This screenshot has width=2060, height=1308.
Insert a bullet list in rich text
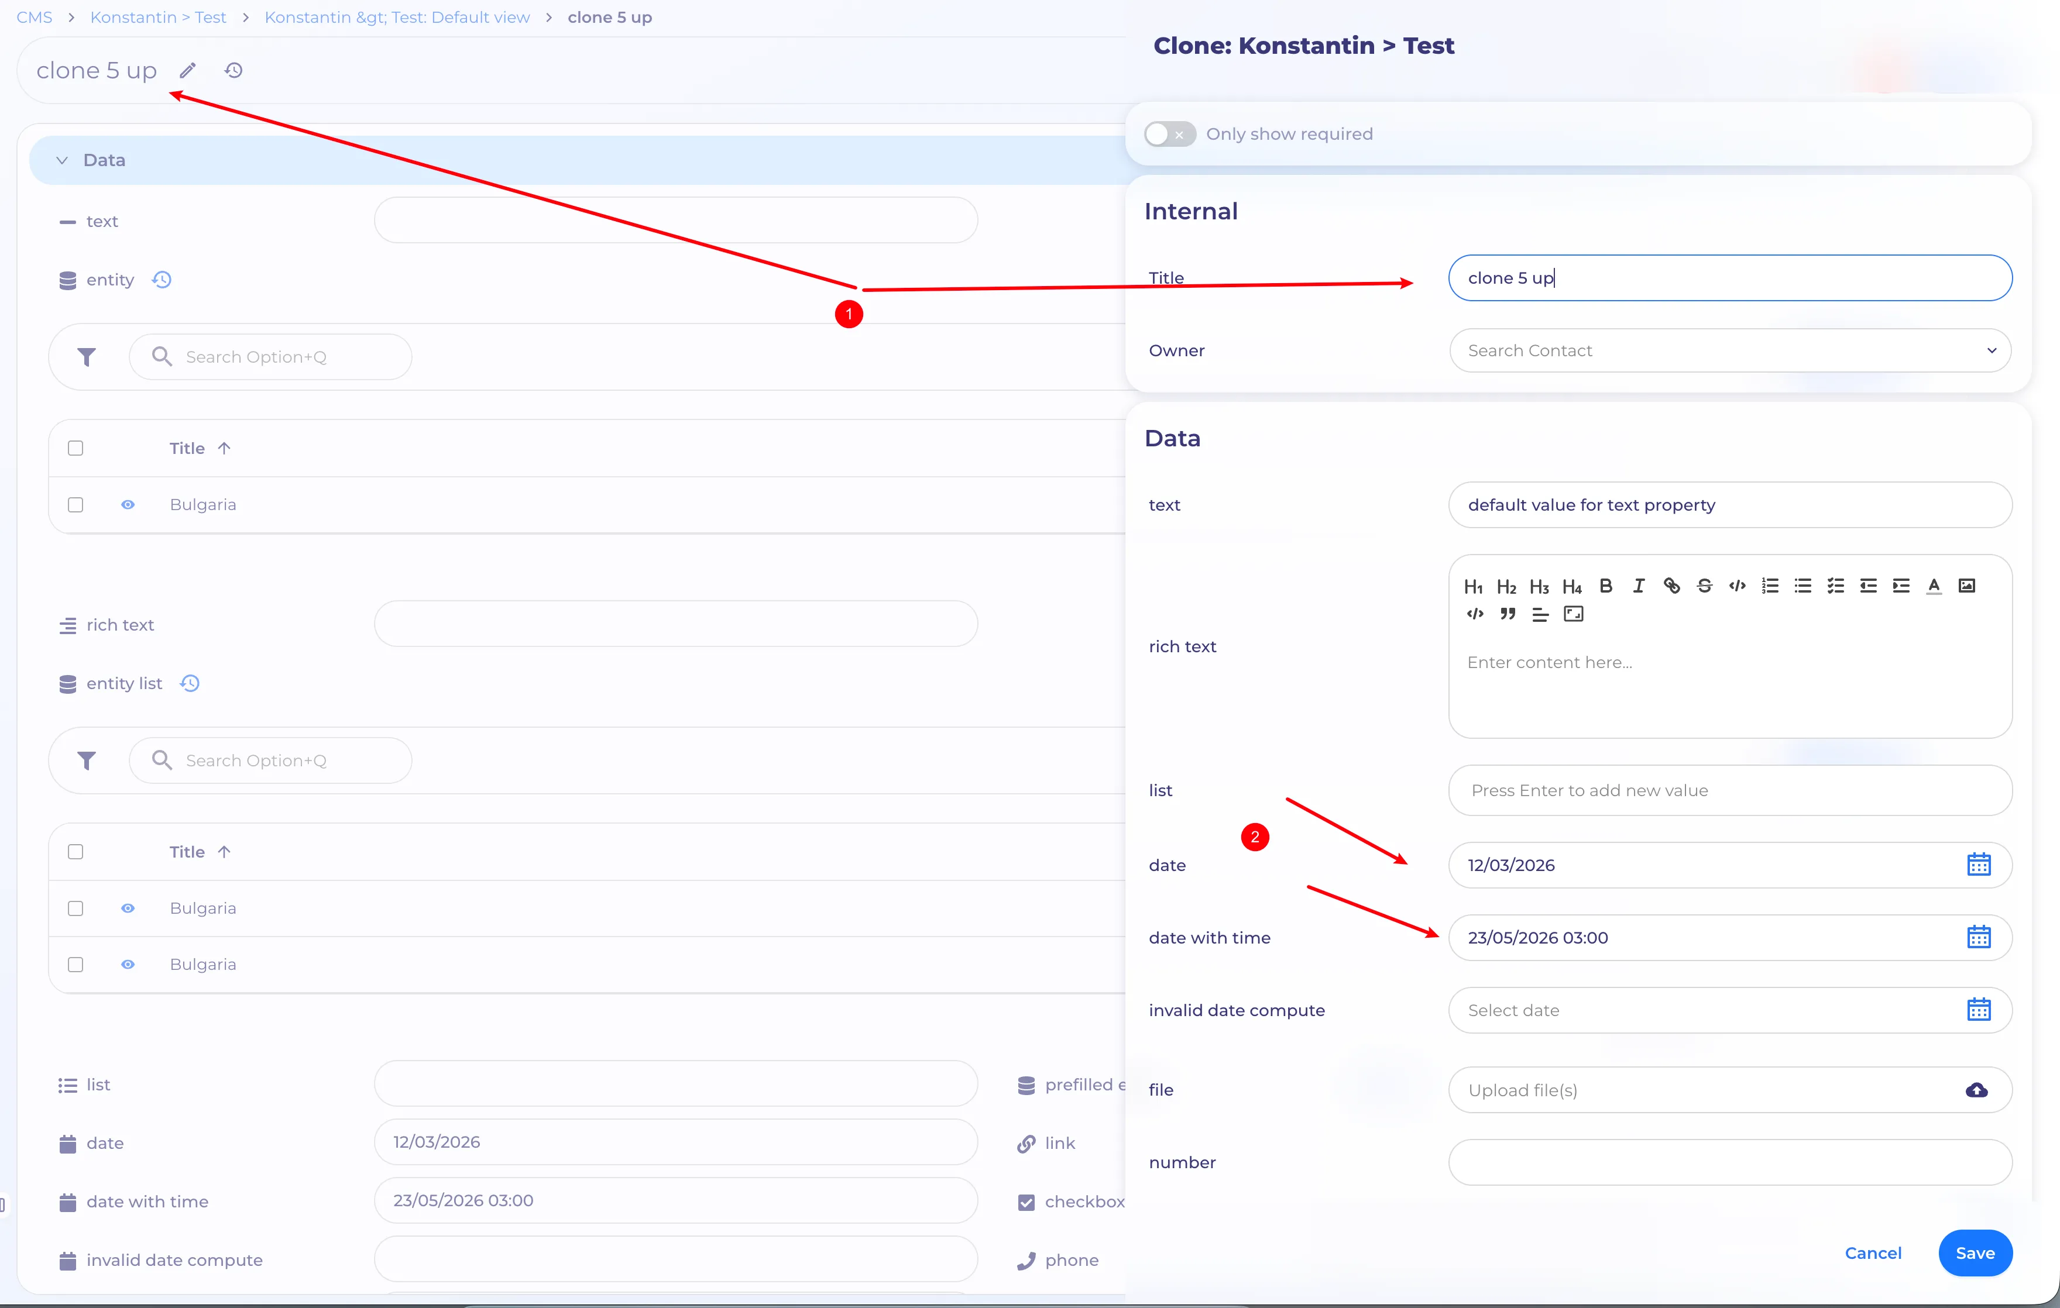point(1802,586)
